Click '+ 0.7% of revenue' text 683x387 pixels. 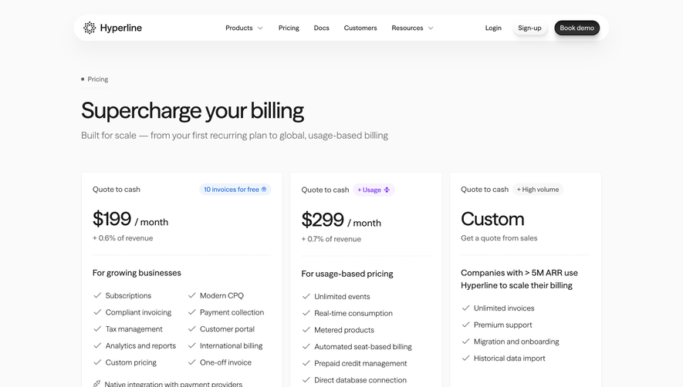(331, 239)
